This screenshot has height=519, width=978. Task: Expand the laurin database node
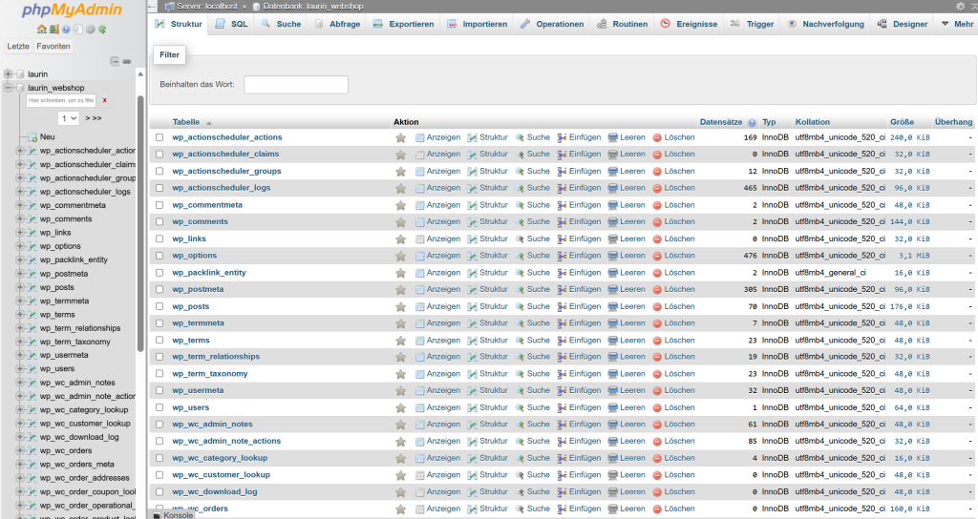9,74
